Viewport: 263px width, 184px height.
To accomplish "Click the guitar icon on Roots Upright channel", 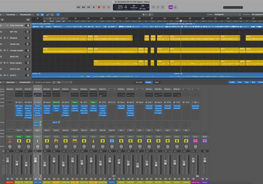I will pyautogui.click(x=93, y=141).
